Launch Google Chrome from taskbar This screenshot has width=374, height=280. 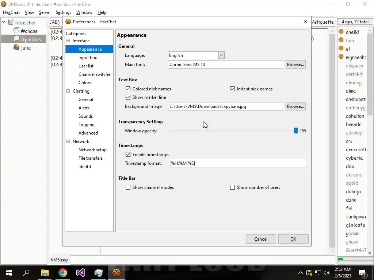point(62,273)
